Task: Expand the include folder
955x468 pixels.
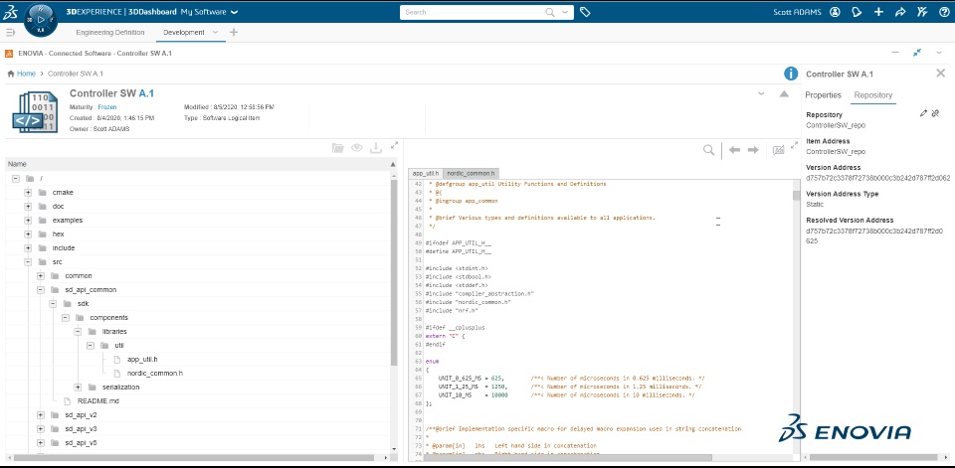Action: pos(28,248)
